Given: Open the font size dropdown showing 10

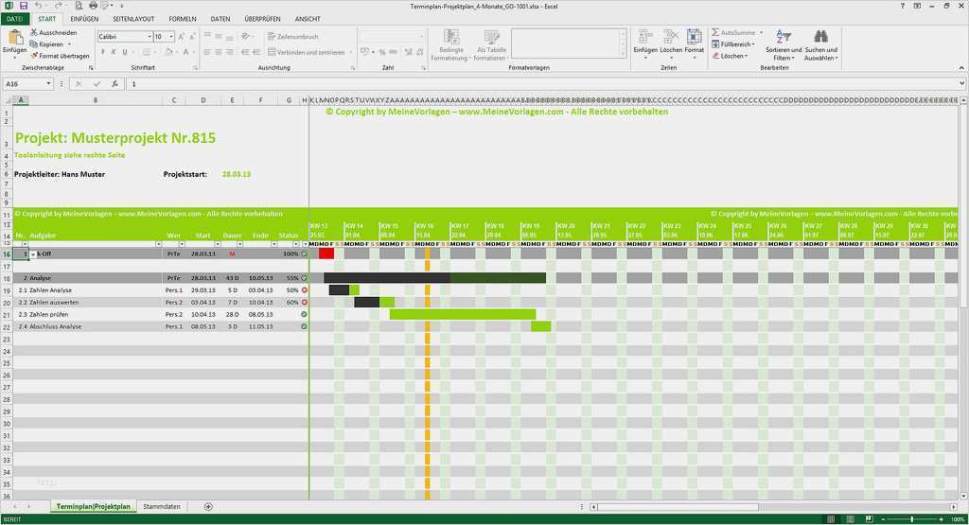Looking at the screenshot, I should (171, 37).
